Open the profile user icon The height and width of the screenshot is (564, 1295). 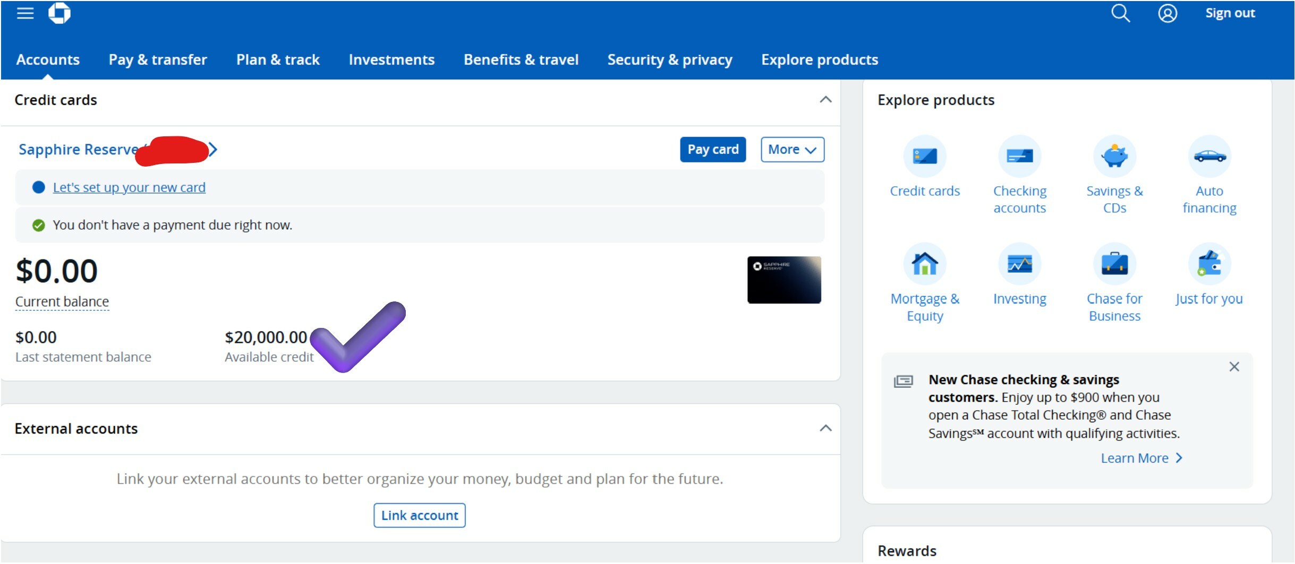(x=1168, y=13)
